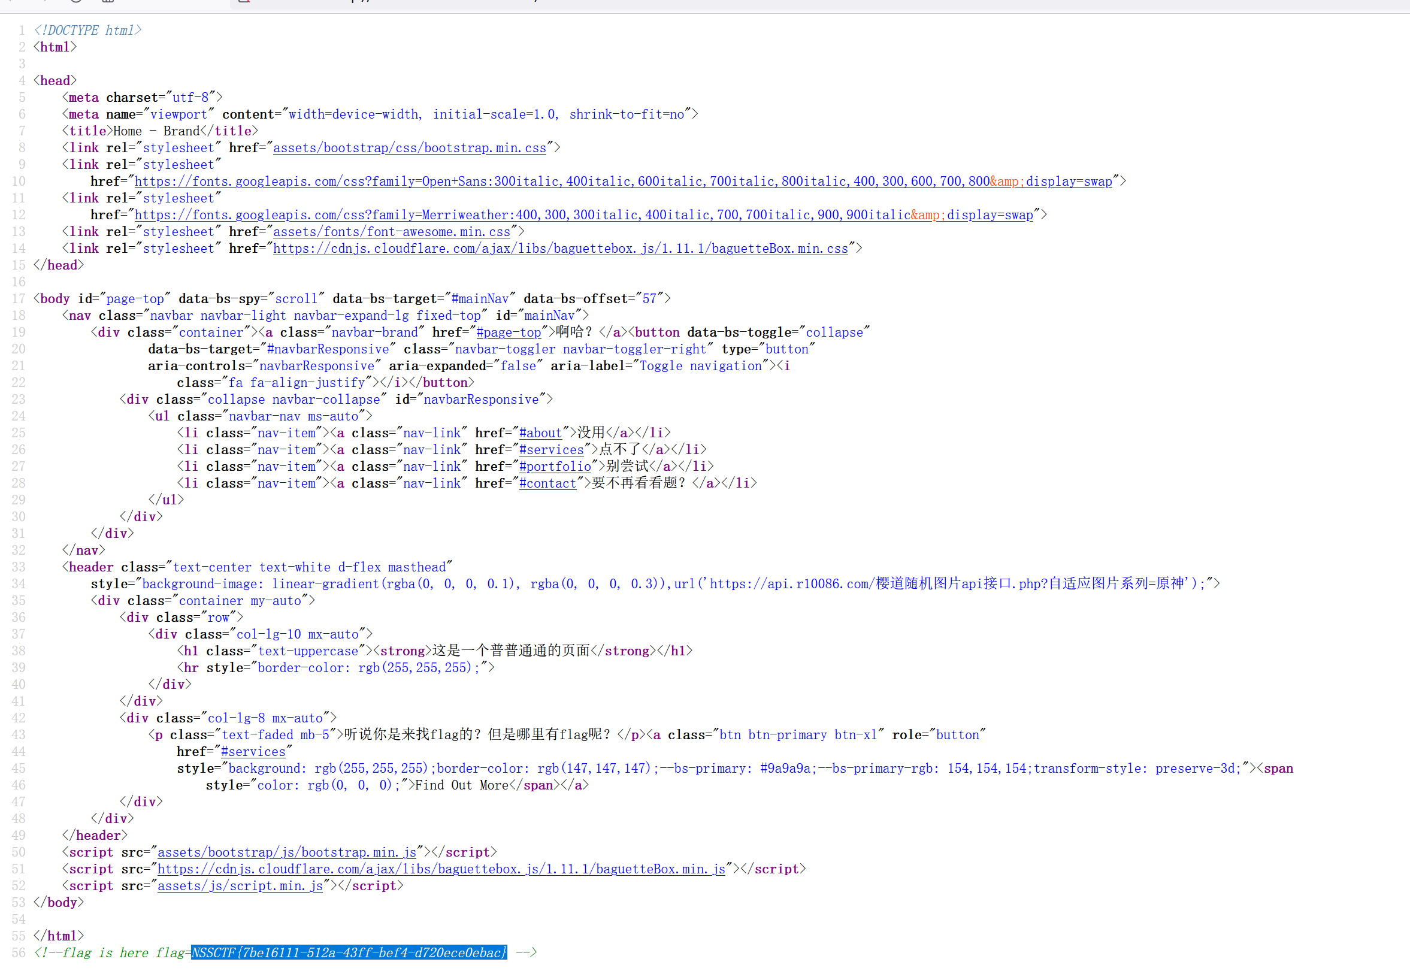Image resolution: width=1410 pixels, height=974 pixels.
Task: Follow the #about href link
Action: click(540, 433)
